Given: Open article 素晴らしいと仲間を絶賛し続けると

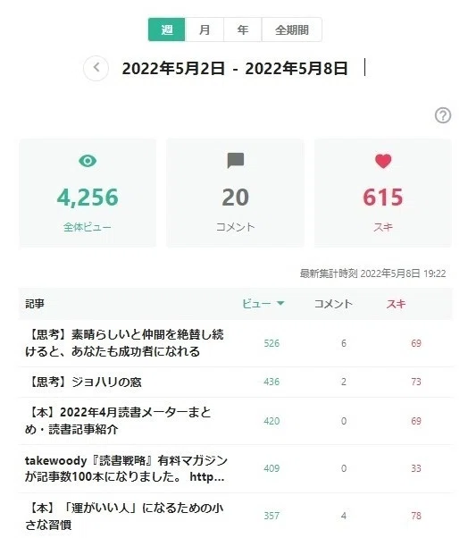Looking at the screenshot, I should click(124, 343).
